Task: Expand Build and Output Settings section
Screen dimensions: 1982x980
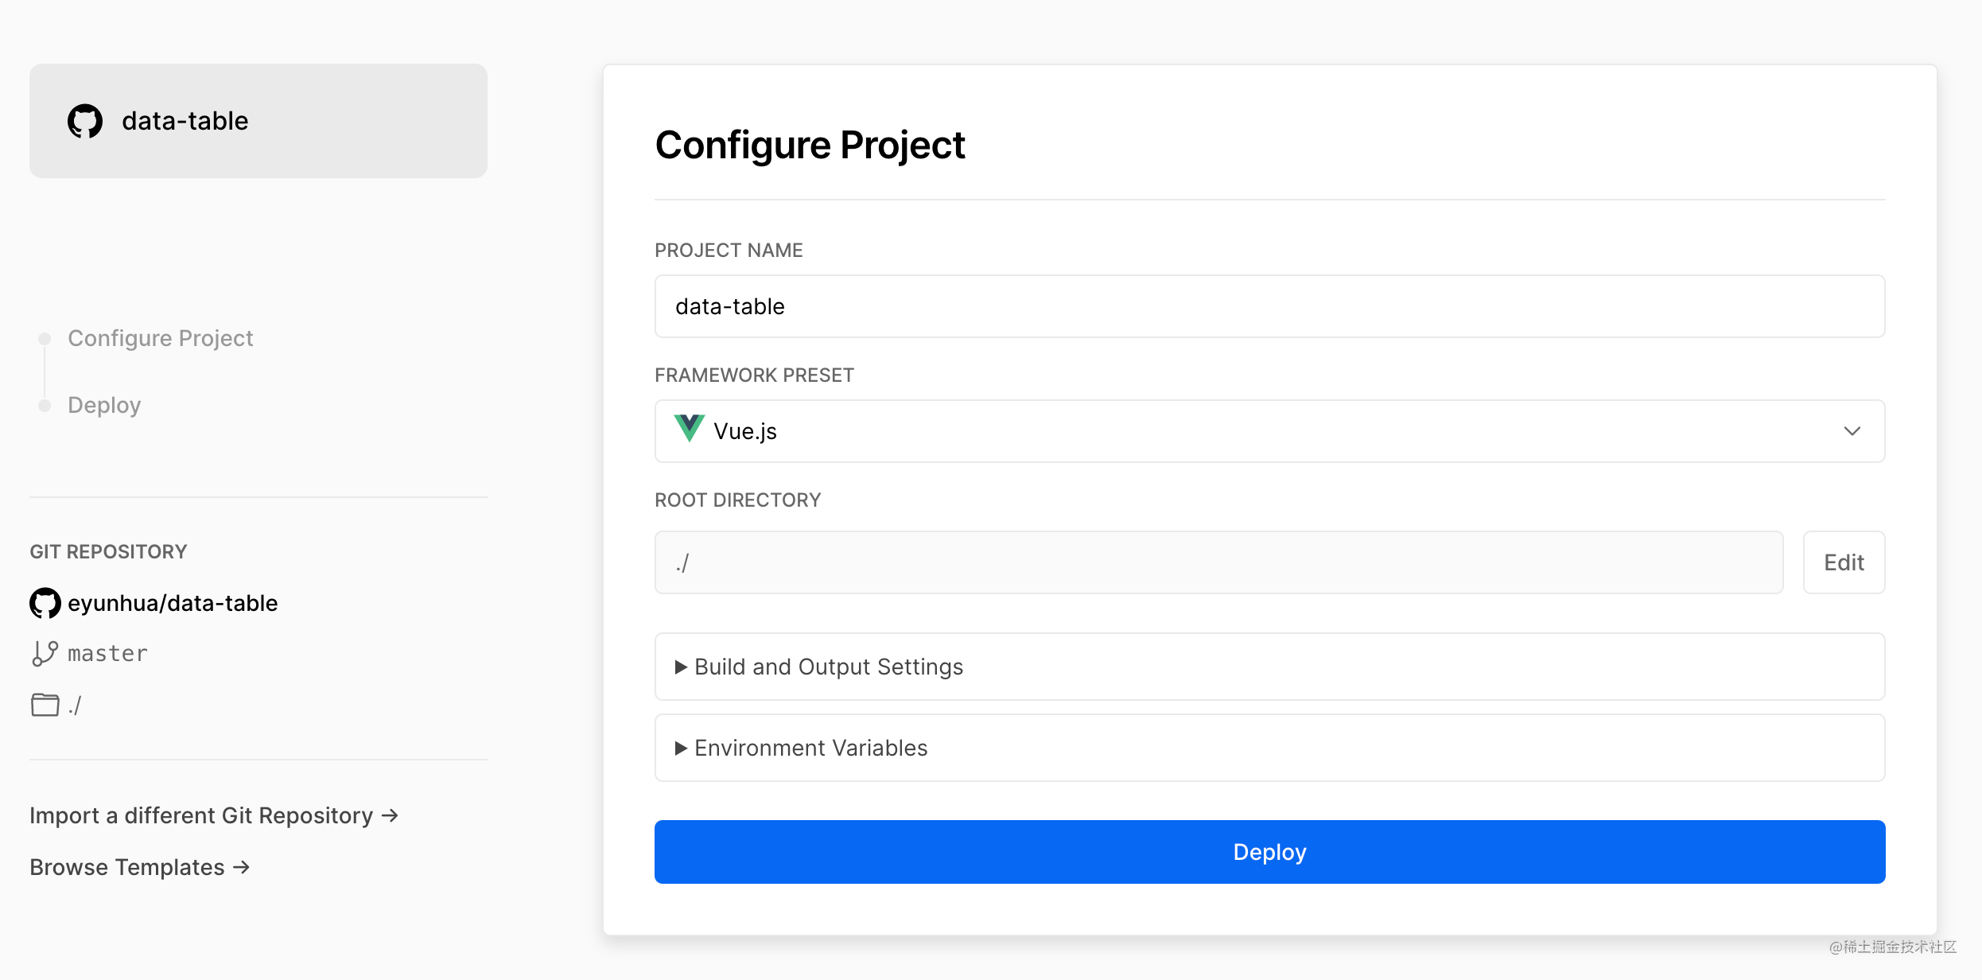Action: click(x=828, y=667)
